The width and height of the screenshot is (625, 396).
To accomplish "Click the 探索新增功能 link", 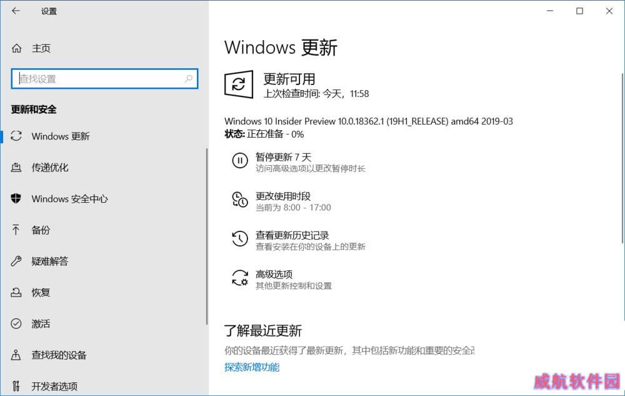I will (252, 367).
